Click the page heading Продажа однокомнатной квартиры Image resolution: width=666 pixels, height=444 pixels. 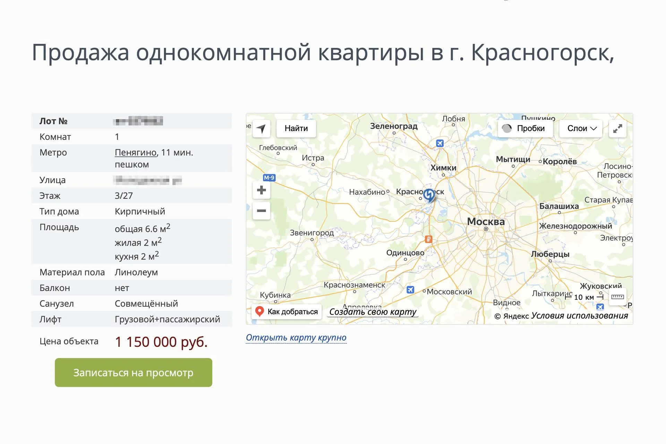pos(323,53)
